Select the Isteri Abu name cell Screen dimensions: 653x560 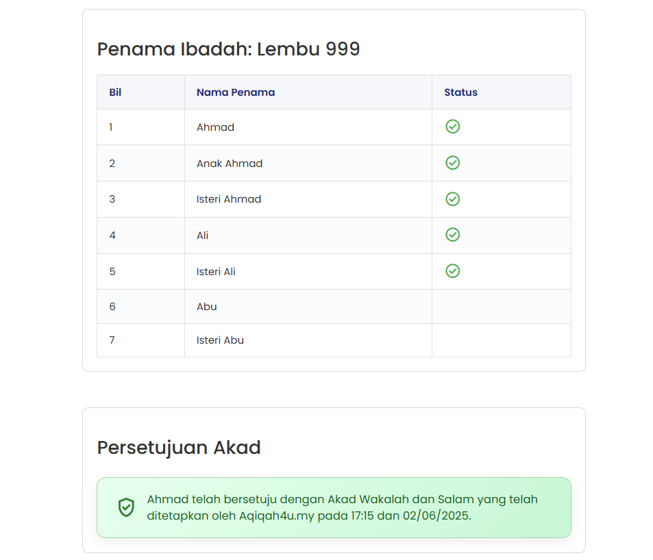click(220, 340)
